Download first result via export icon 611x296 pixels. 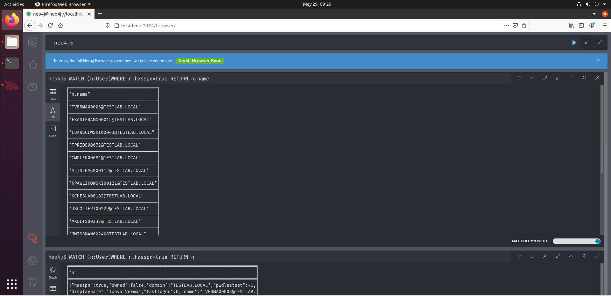(532, 78)
